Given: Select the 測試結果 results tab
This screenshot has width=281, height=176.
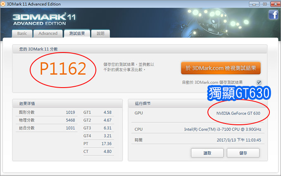Looking at the screenshot, I should [x=77, y=33].
